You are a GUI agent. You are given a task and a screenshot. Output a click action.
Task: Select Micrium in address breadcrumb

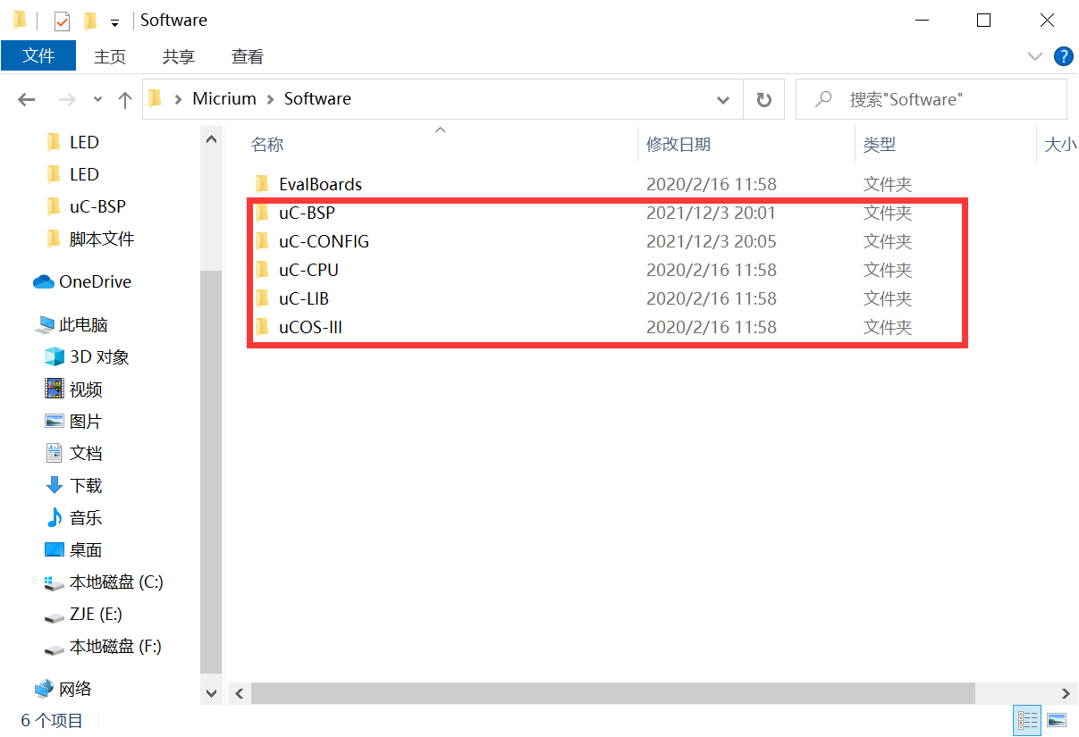(x=224, y=99)
